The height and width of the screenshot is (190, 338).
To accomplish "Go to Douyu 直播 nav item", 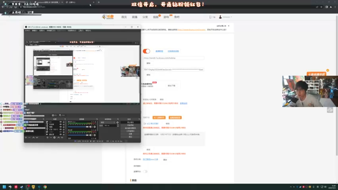I will pos(134,17).
